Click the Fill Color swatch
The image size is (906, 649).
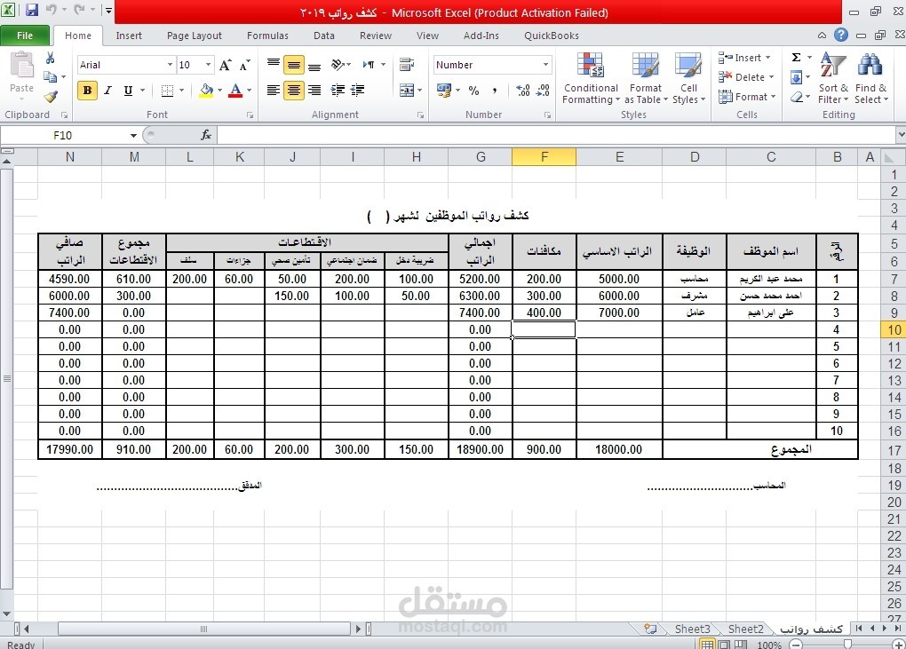point(205,91)
